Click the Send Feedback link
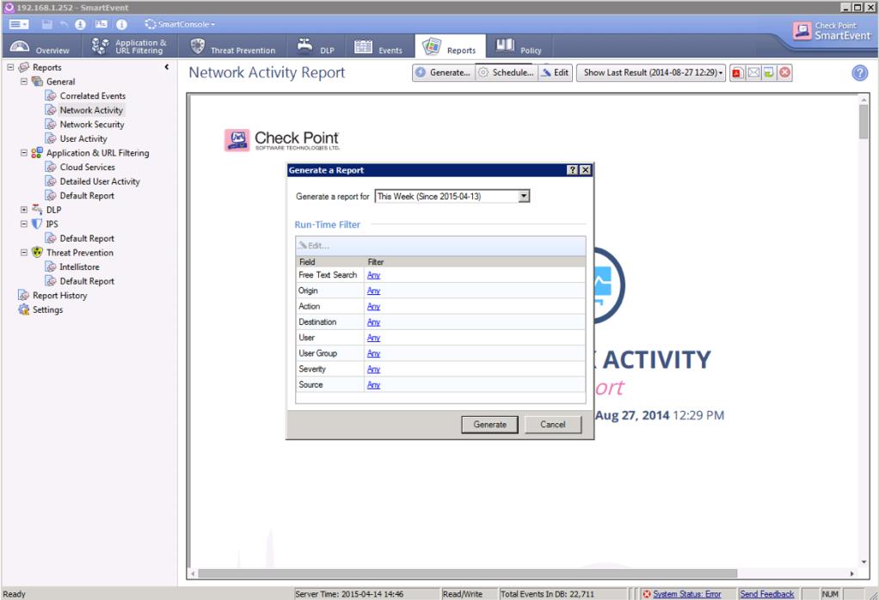The image size is (879, 600). click(x=767, y=594)
